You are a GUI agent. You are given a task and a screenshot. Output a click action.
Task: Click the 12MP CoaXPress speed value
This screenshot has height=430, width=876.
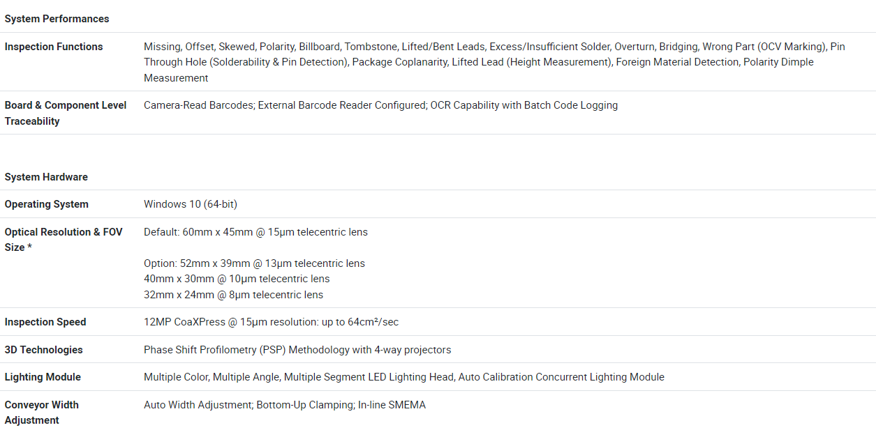tap(271, 322)
